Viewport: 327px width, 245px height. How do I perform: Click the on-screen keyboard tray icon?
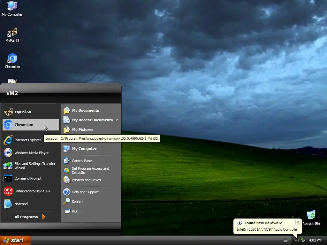(285, 241)
